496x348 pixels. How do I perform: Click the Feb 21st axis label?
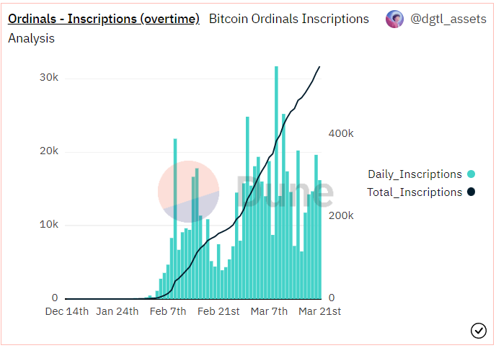coord(218,311)
